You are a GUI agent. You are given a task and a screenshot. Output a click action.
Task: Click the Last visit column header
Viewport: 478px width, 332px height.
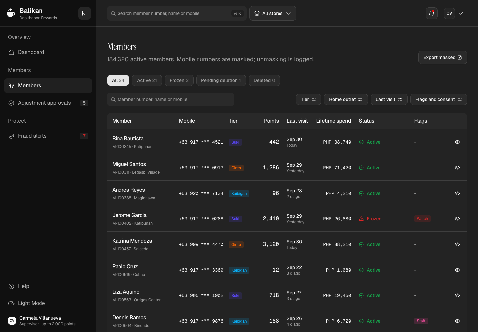(x=297, y=121)
